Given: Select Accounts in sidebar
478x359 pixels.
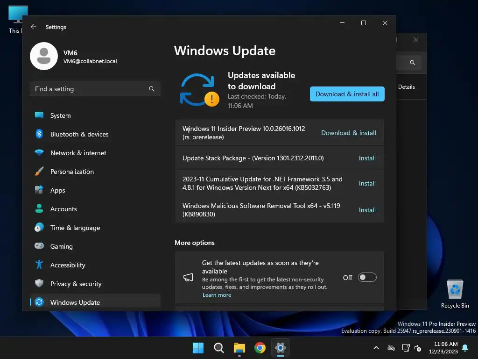Looking at the screenshot, I should pyautogui.click(x=95, y=209).
